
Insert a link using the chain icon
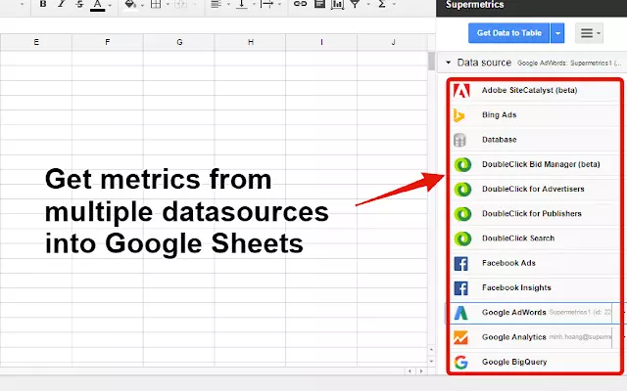pos(300,4)
